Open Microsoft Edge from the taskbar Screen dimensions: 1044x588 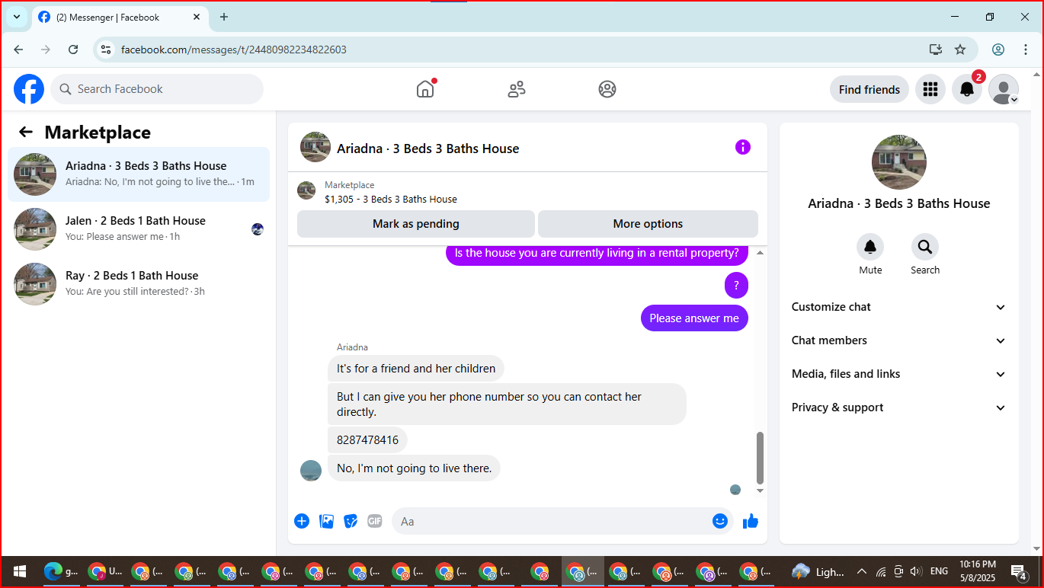(61, 571)
